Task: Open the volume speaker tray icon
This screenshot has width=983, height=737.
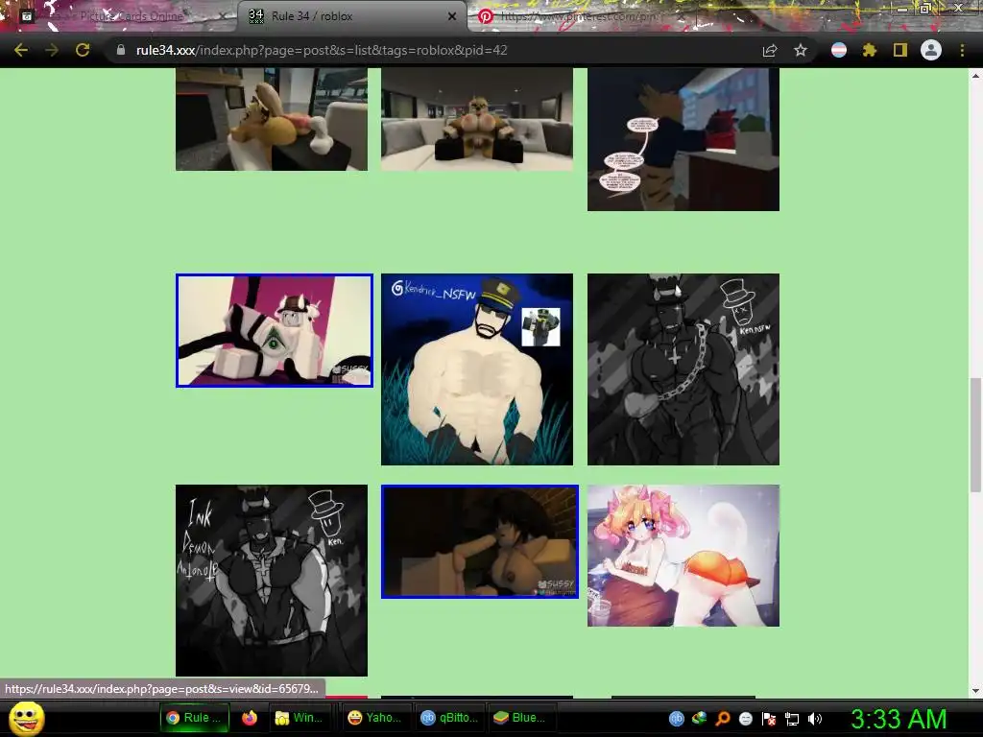Action: click(x=814, y=719)
